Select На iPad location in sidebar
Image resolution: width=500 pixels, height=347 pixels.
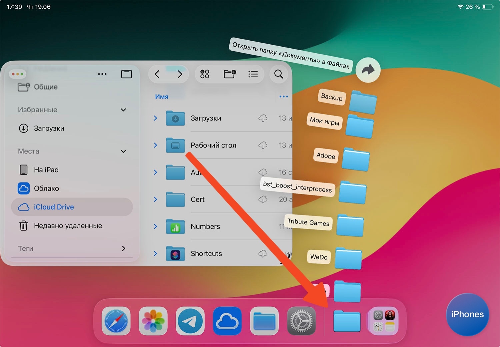coord(46,170)
